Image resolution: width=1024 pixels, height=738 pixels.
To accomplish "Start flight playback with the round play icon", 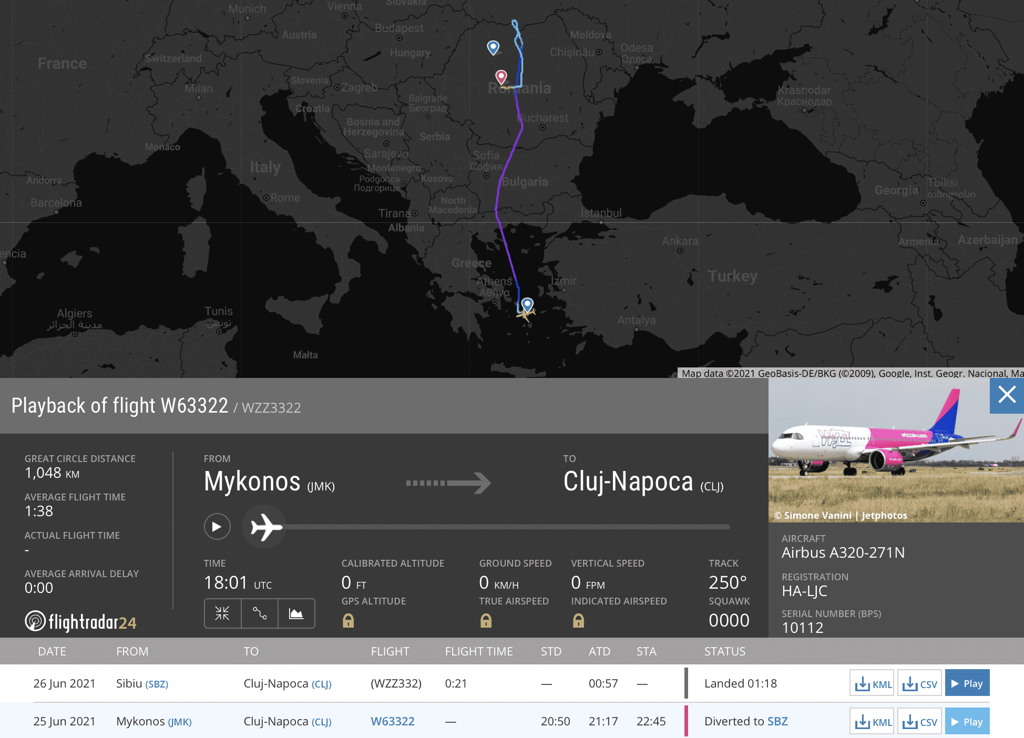I will coord(217,526).
